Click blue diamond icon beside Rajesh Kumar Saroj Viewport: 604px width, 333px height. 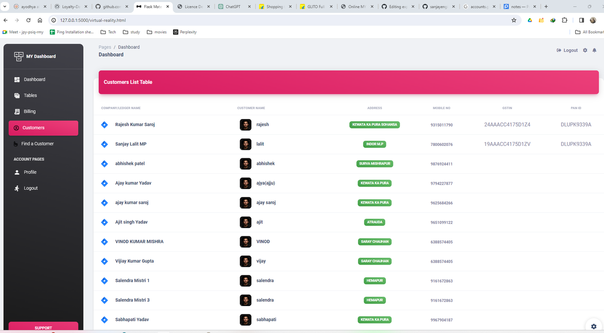105,125
